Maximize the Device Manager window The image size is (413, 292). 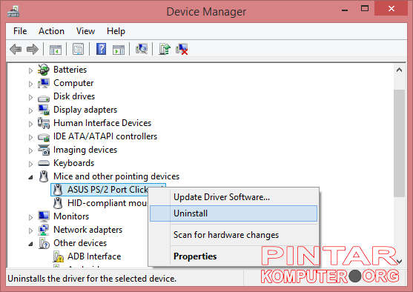(365, 9)
